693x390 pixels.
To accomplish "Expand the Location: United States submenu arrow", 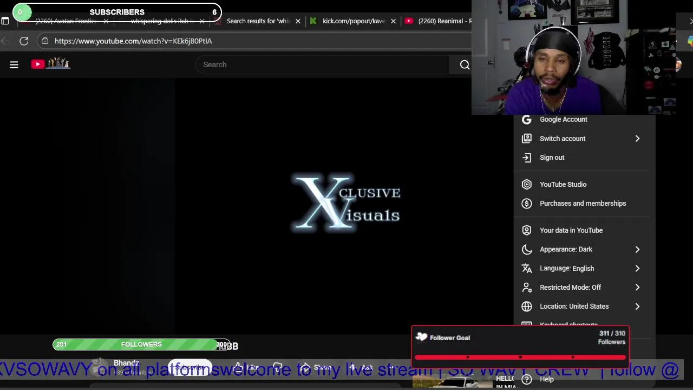I will pyautogui.click(x=637, y=306).
